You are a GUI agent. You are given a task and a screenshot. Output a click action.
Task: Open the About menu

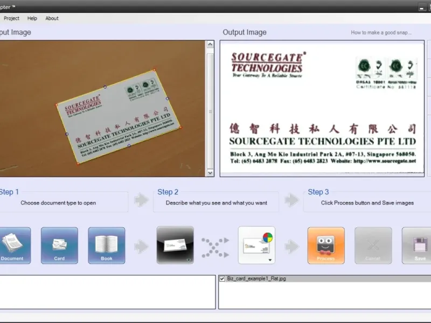[x=52, y=18]
